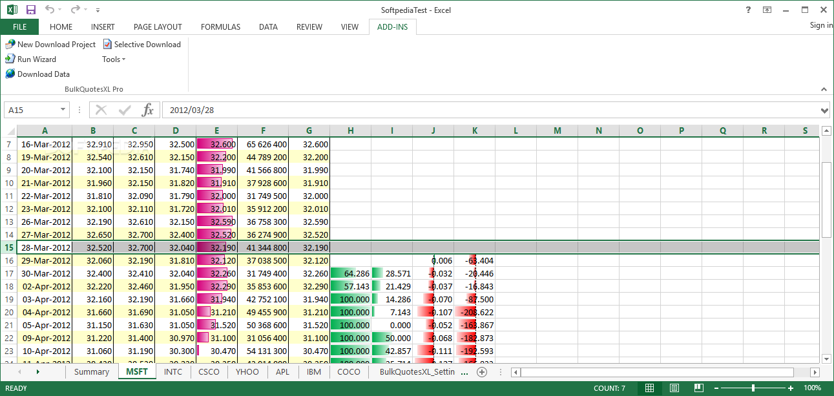This screenshot has height=396, width=834.
Task: Collapse the ribbon with the chevron
Action: pyautogui.click(x=824, y=89)
